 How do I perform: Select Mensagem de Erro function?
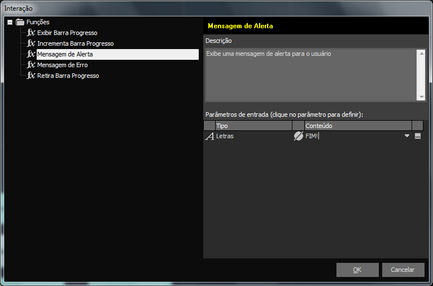pos(62,65)
